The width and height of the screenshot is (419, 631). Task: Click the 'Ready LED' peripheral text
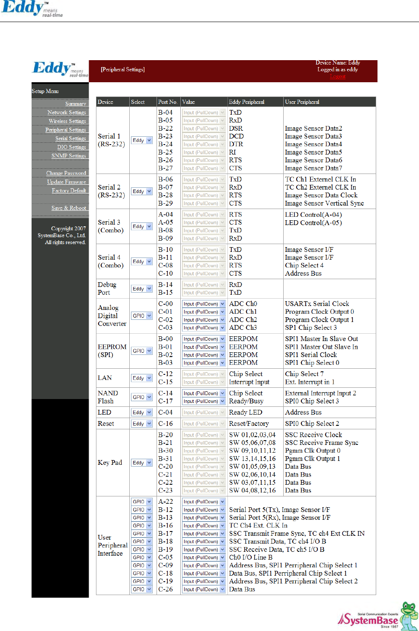tap(246, 412)
